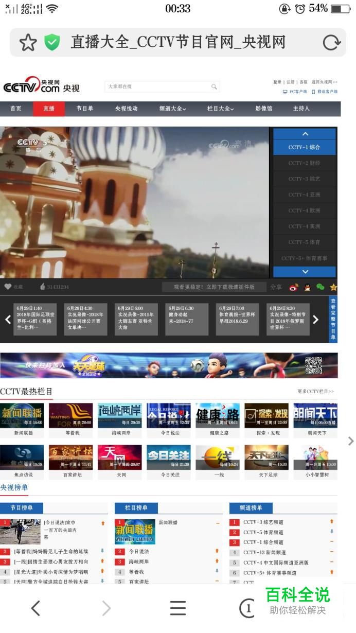Tap the search magnifier icon
Image resolution: width=356 pixels, height=633 pixels.
[x=214, y=86]
